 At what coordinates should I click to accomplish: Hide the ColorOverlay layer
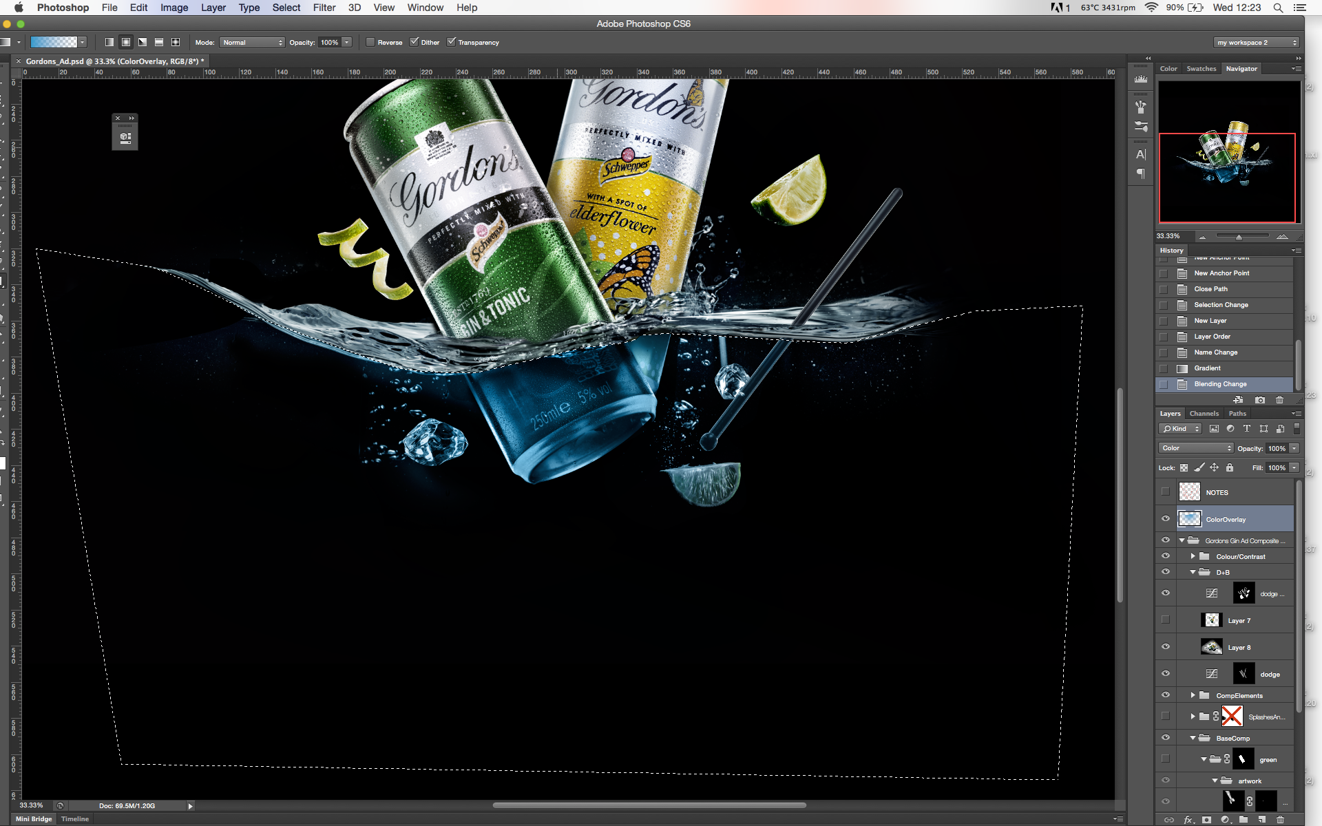1166,519
